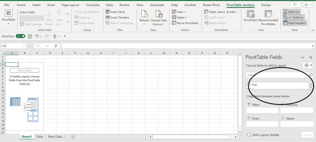Open the Data sheet tab

(40, 137)
